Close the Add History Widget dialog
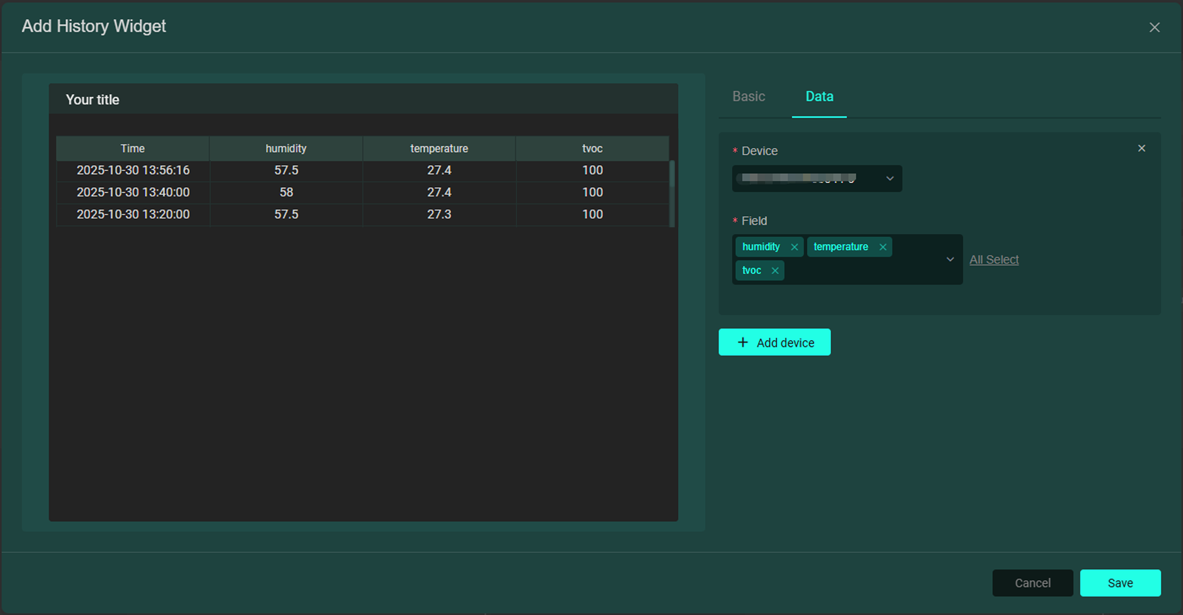 (1154, 27)
